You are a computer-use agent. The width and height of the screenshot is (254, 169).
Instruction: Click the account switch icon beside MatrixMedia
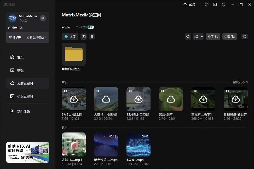pyautogui.click(x=43, y=18)
